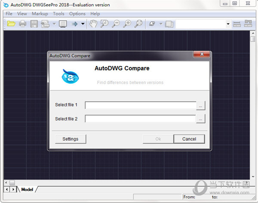The height and width of the screenshot is (203, 258).
Task: Click the previous layout tab arrow
Action: tap(7, 189)
